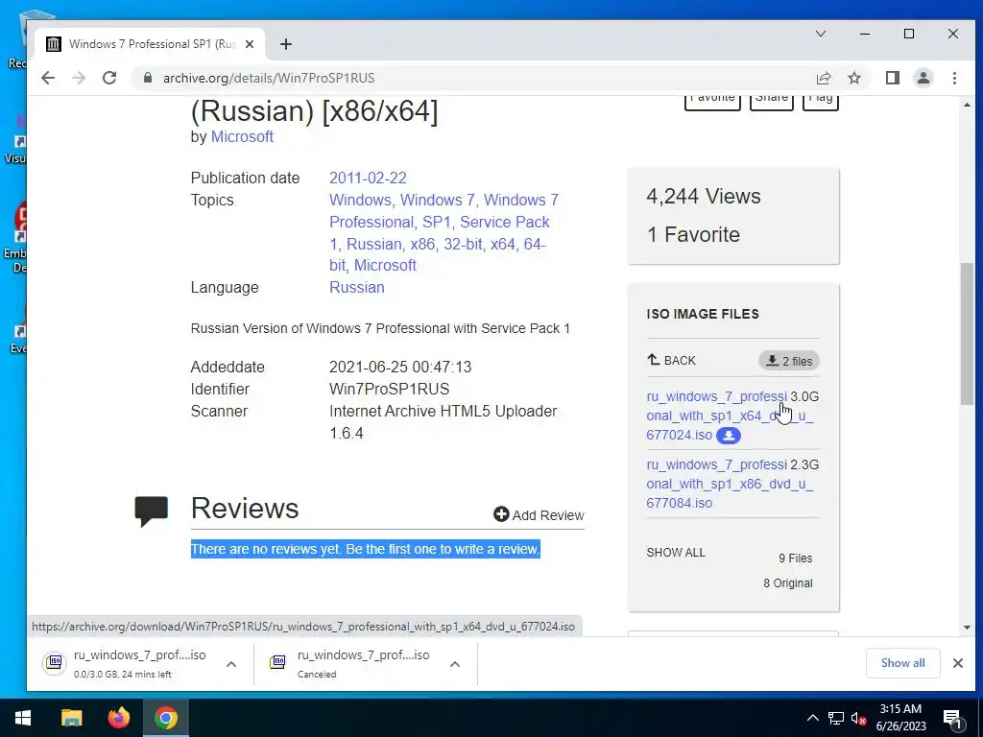Image resolution: width=983 pixels, height=737 pixels.
Task: Open a new browser tab
Action: coord(286,44)
